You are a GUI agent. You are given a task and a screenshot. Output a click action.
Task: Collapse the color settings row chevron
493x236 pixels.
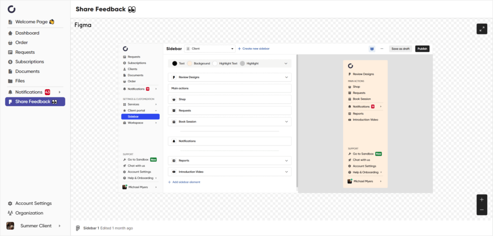tap(286, 63)
